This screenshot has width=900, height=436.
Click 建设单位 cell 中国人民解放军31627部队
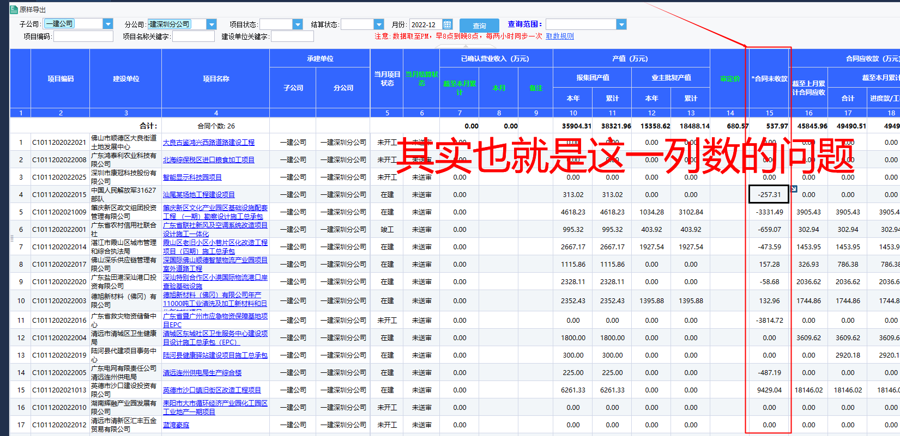[x=125, y=194]
